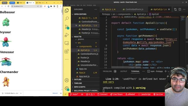The width and height of the screenshot is (188, 106).
Task: Open browser tab search dropdown
Action: 54,3
